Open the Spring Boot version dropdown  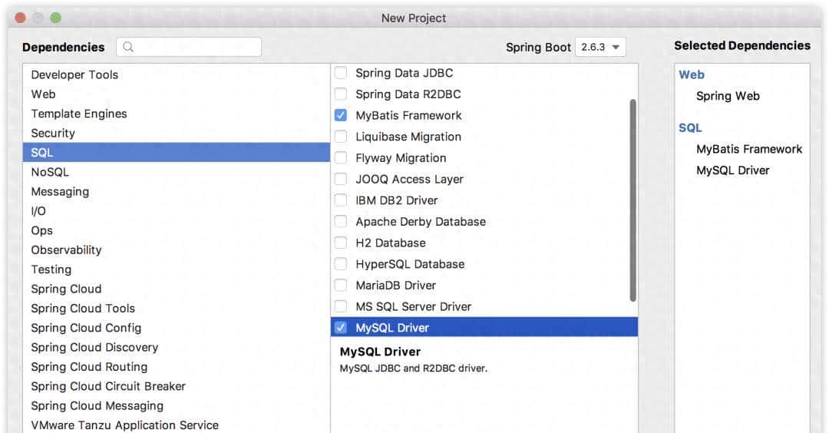click(x=603, y=47)
